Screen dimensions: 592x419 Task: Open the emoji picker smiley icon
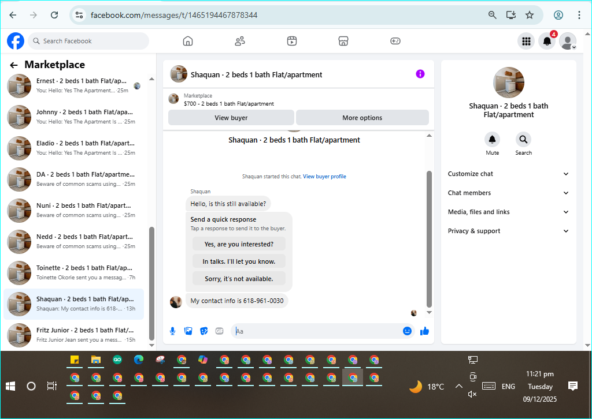coord(407,331)
